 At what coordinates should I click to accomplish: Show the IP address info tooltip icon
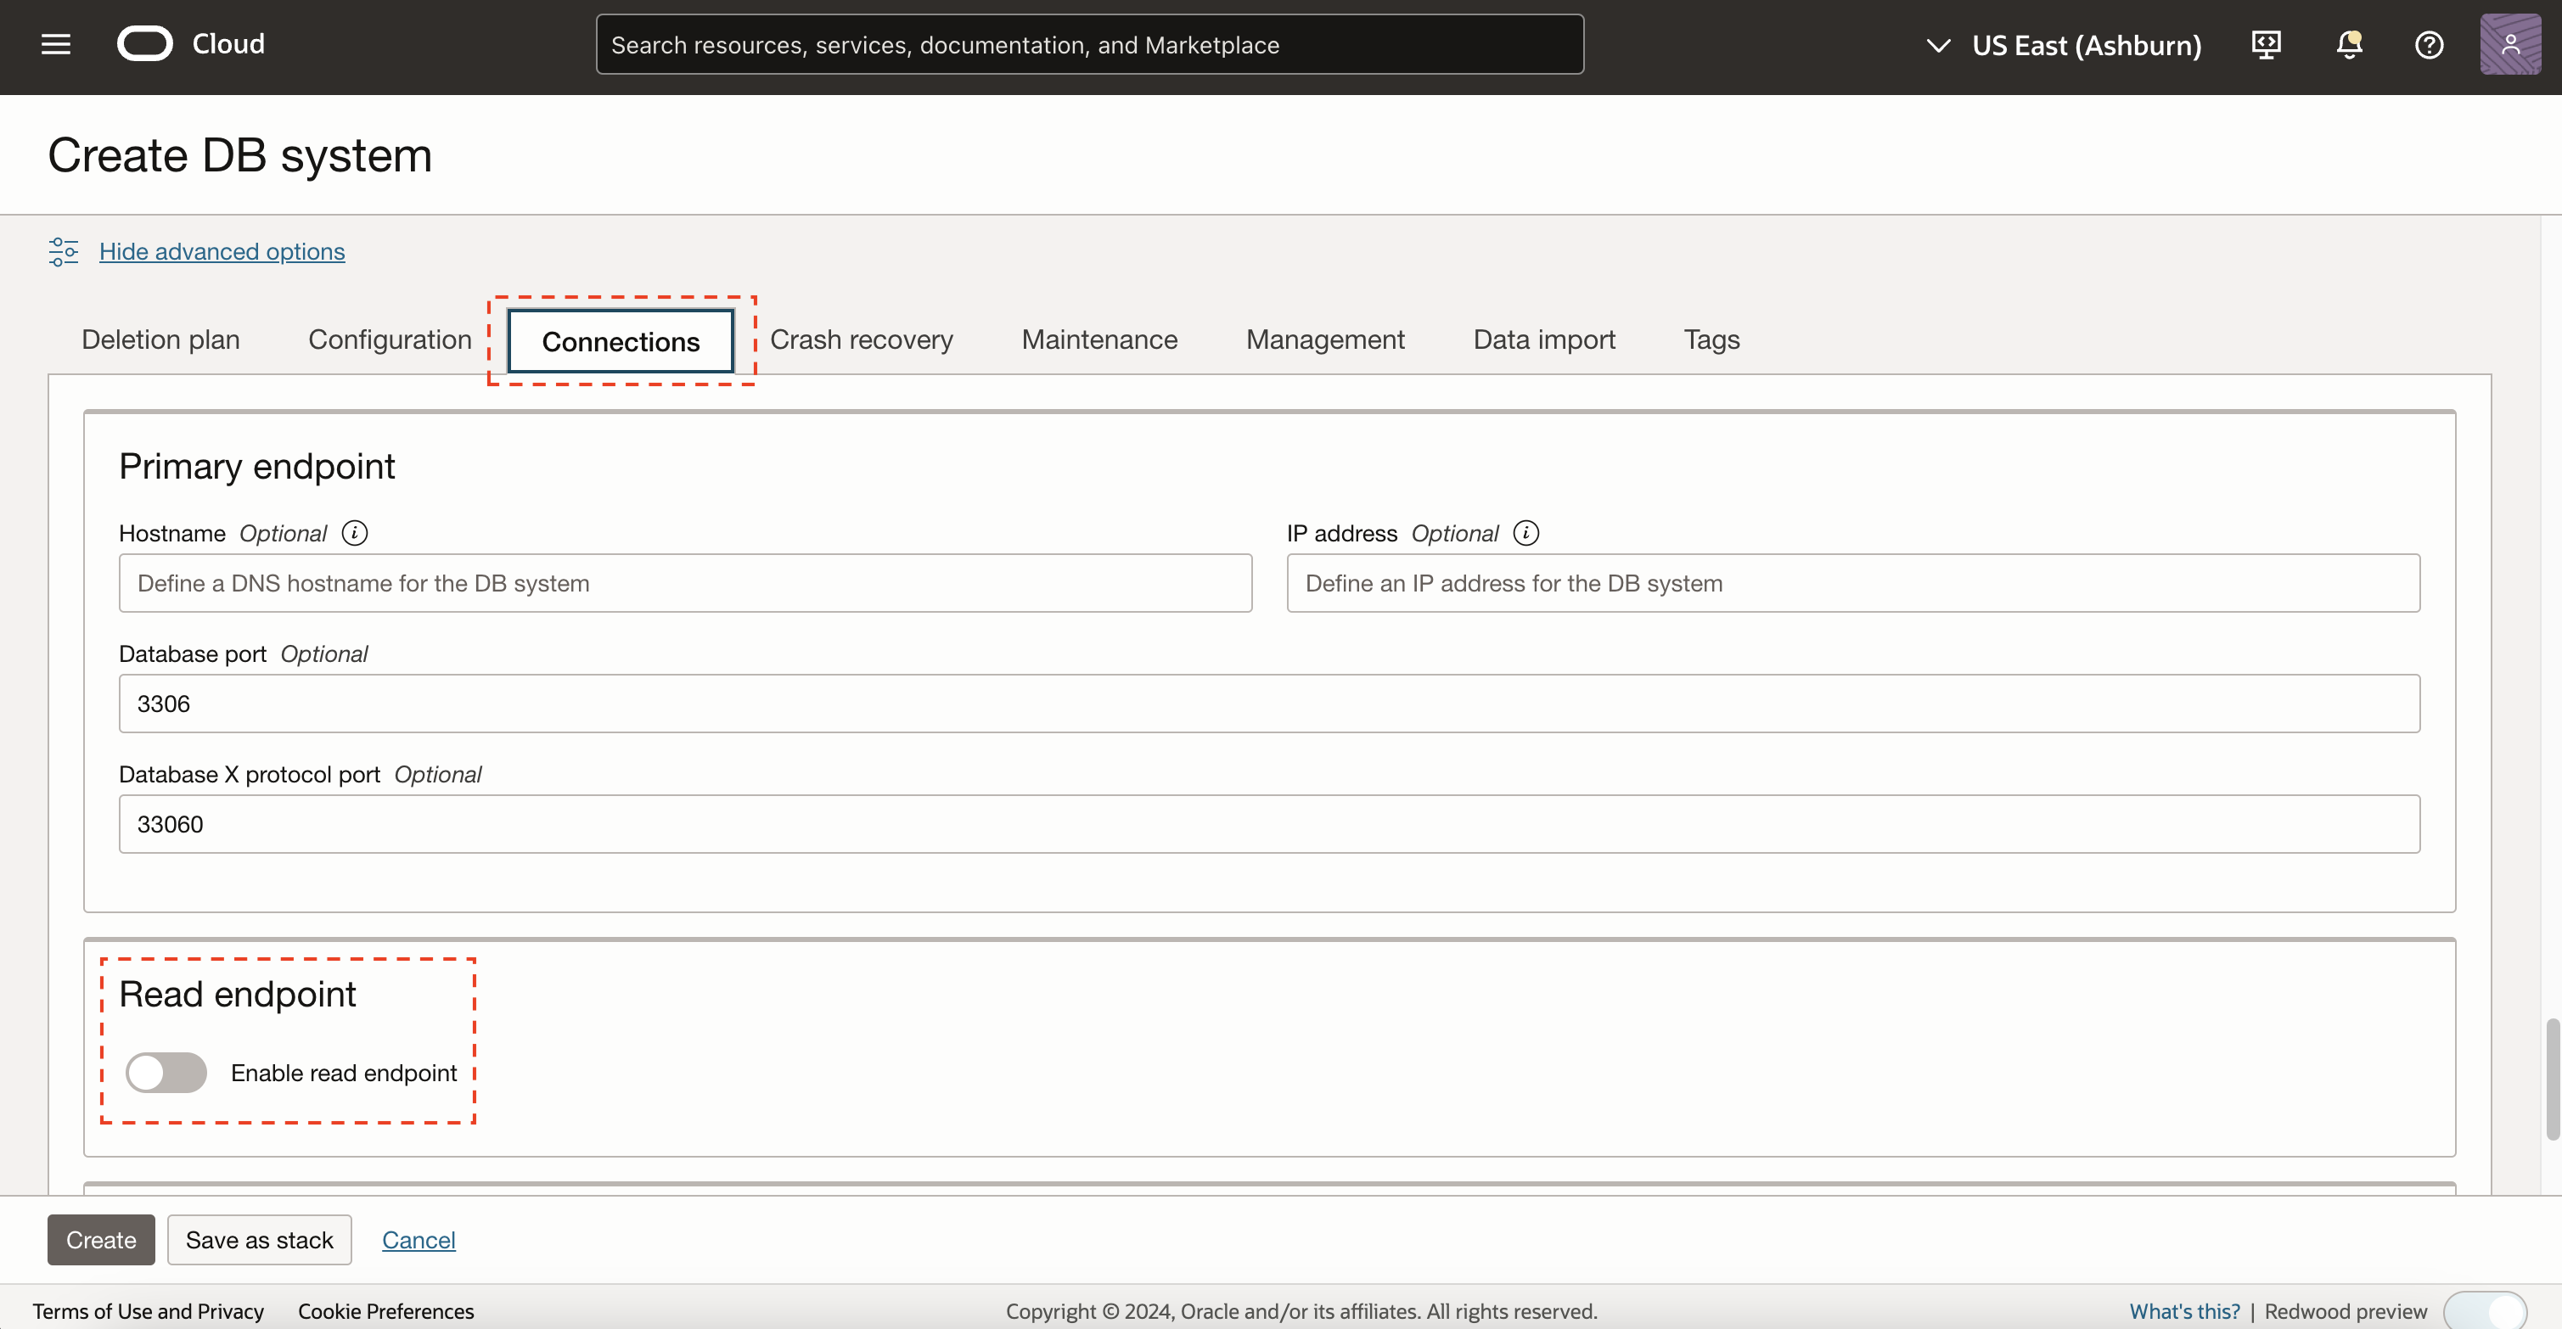pyautogui.click(x=1525, y=533)
